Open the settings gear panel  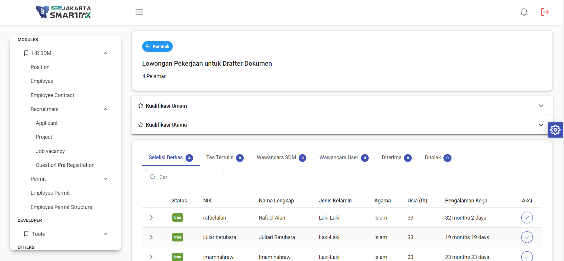click(555, 130)
